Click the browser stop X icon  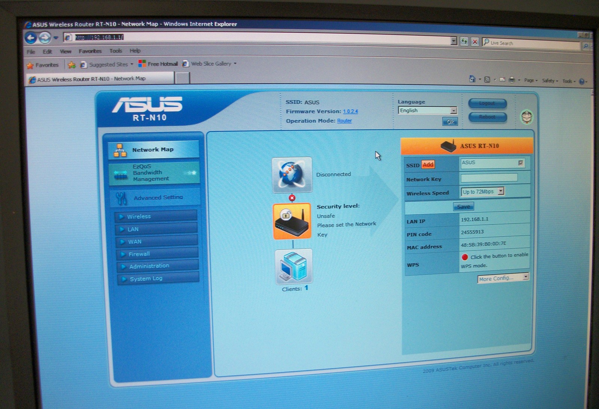click(475, 42)
